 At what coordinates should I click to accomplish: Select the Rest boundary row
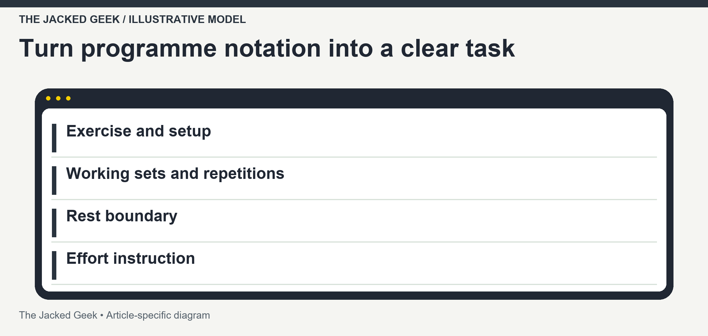point(354,223)
